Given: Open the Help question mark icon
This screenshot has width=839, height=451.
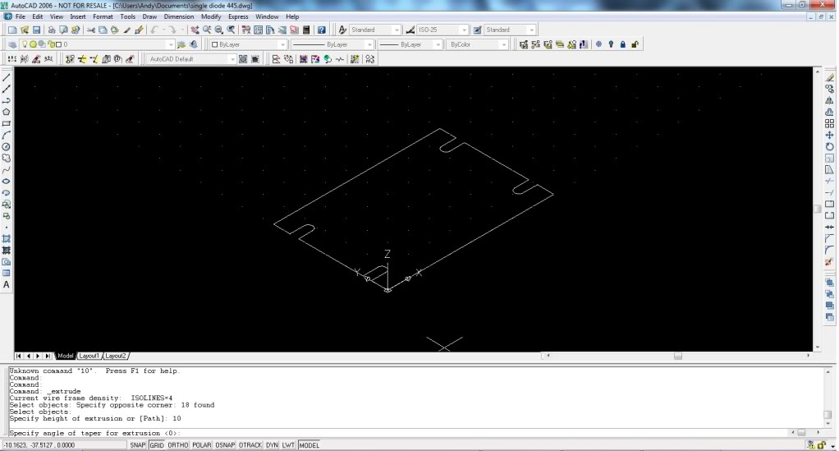Looking at the screenshot, I should click(x=322, y=30).
